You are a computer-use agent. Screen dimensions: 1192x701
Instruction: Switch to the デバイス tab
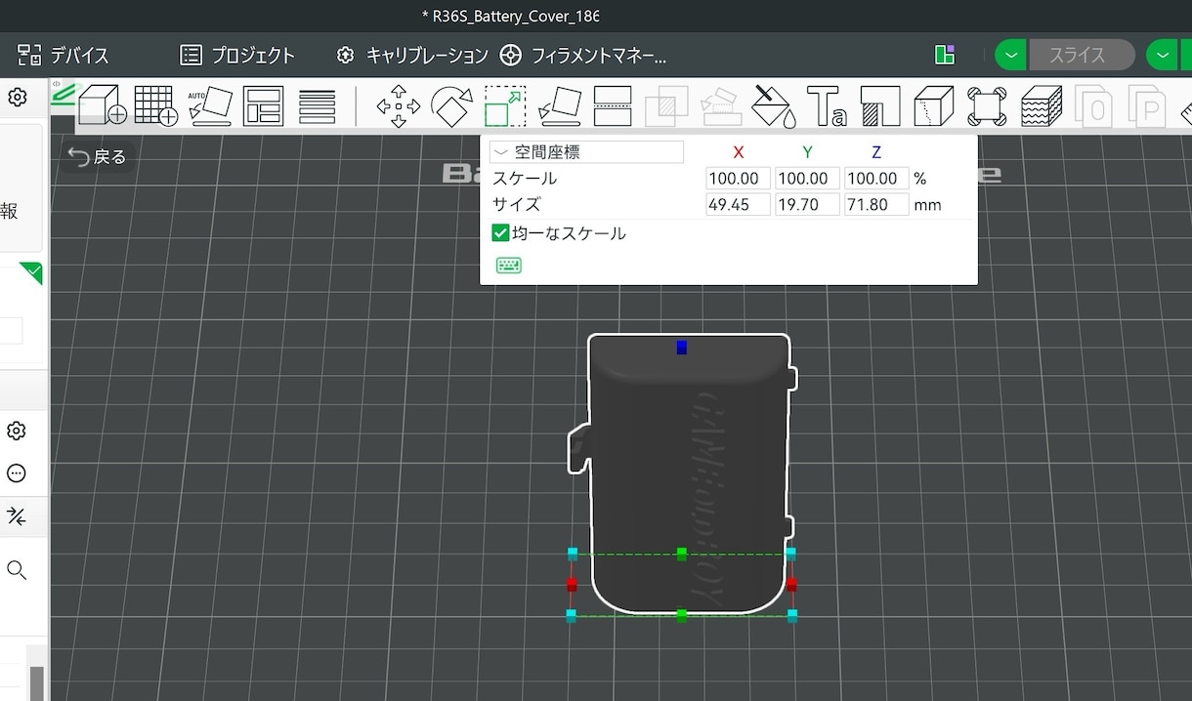[x=64, y=56]
